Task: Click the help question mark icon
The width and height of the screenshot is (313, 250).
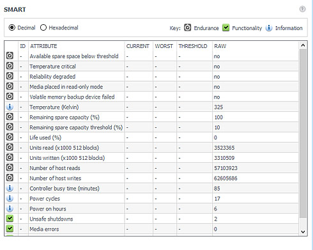Action: pyautogui.click(x=302, y=9)
